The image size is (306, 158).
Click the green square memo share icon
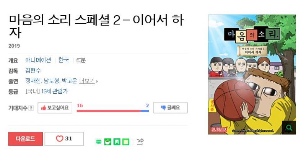click(x=126, y=142)
